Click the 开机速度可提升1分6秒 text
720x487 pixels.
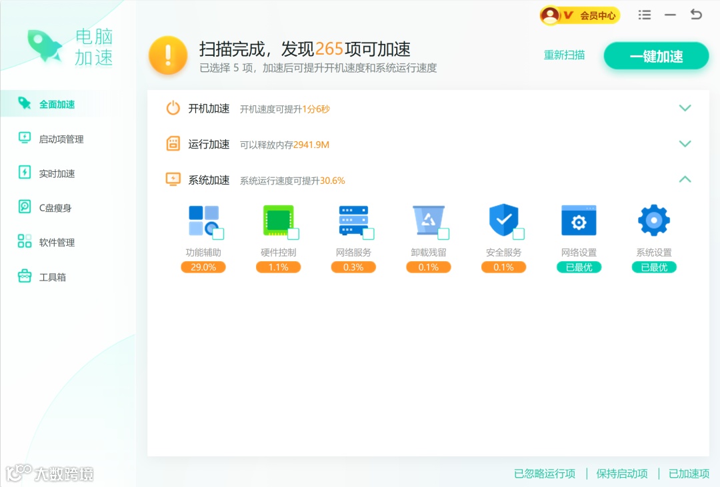pos(285,109)
